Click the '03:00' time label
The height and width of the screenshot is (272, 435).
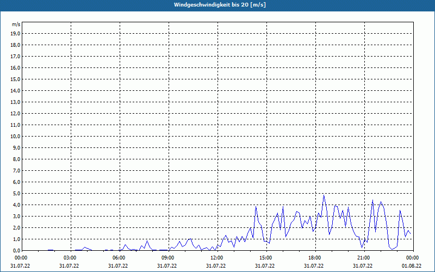(x=70, y=258)
